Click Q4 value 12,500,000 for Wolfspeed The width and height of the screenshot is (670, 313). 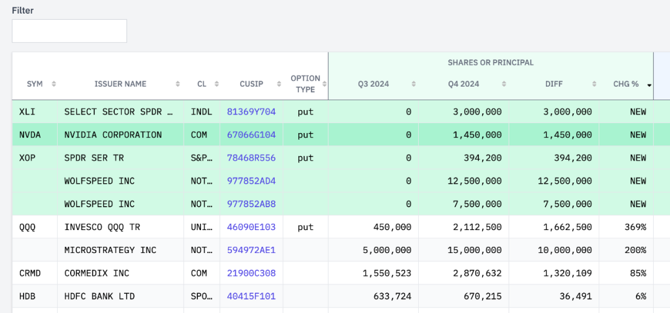click(475, 181)
